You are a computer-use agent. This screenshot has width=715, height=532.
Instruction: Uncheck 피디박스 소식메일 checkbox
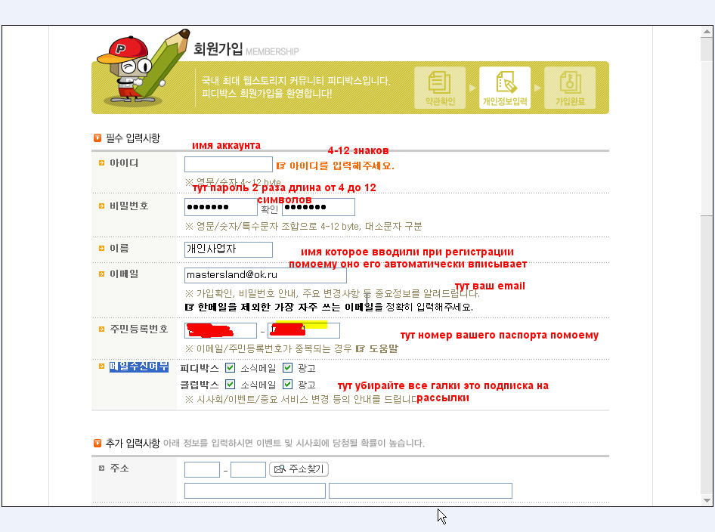tap(231, 368)
